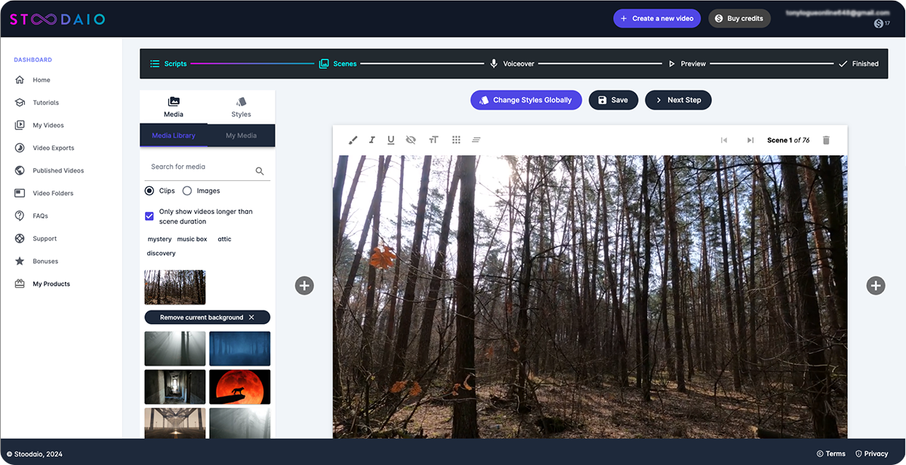Add a scene with the left plus button

[304, 286]
